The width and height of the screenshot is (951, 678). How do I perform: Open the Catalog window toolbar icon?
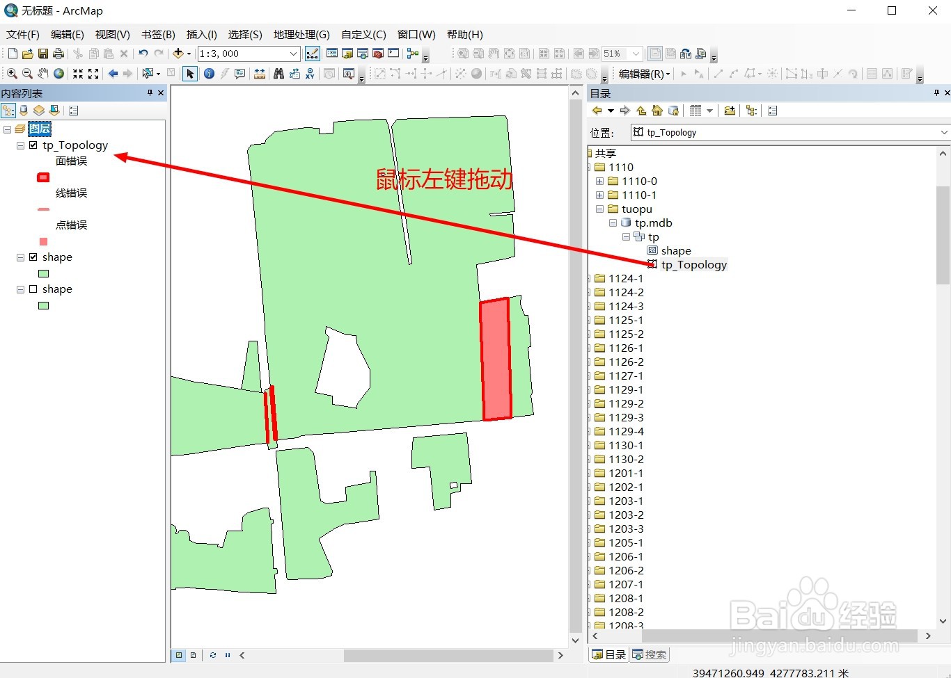347,54
